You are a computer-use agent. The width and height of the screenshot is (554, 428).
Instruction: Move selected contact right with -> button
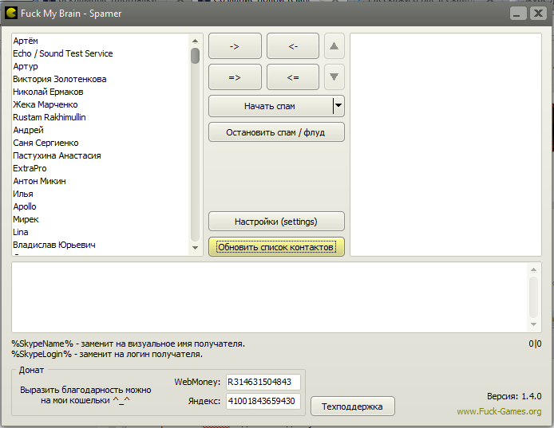235,46
